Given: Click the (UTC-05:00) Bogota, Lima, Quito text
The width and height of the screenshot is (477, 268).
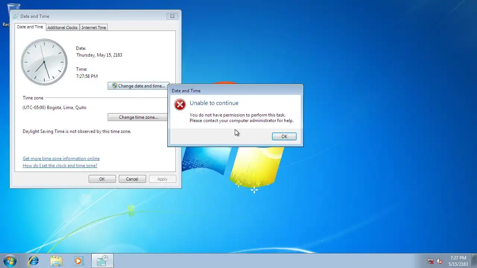Looking at the screenshot, I should pyautogui.click(x=54, y=108).
